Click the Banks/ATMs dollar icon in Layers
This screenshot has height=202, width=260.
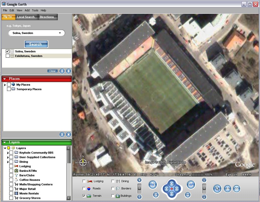(x=16, y=171)
